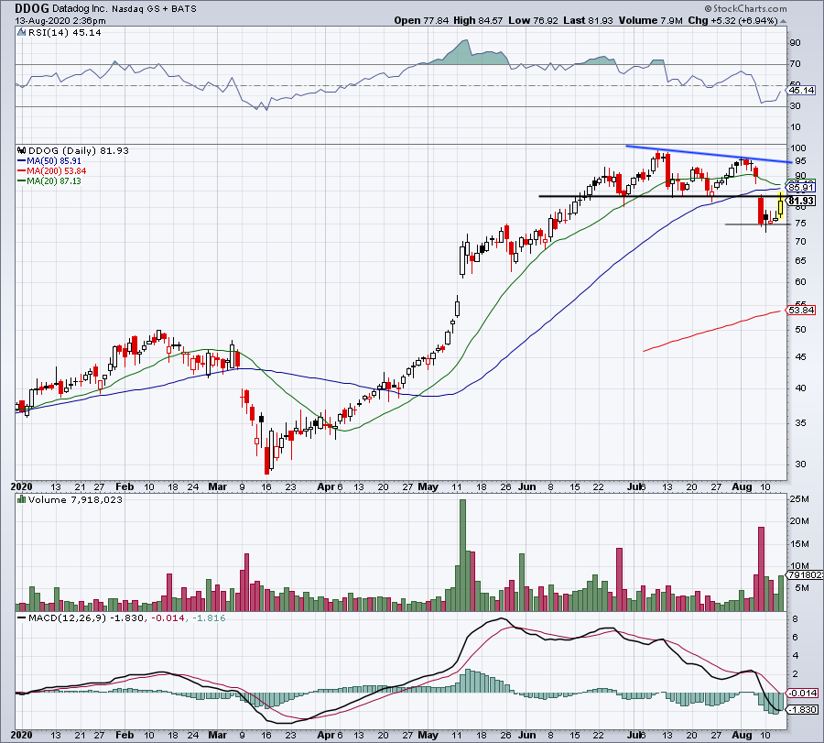
Task: Select the DDOG ticker symbol title
Action: (32, 8)
